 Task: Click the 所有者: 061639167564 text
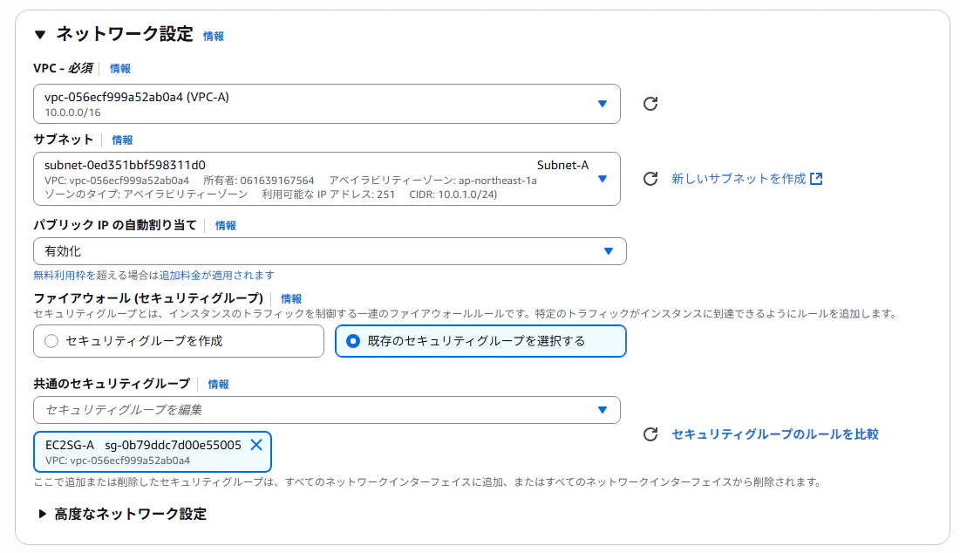coord(259,181)
